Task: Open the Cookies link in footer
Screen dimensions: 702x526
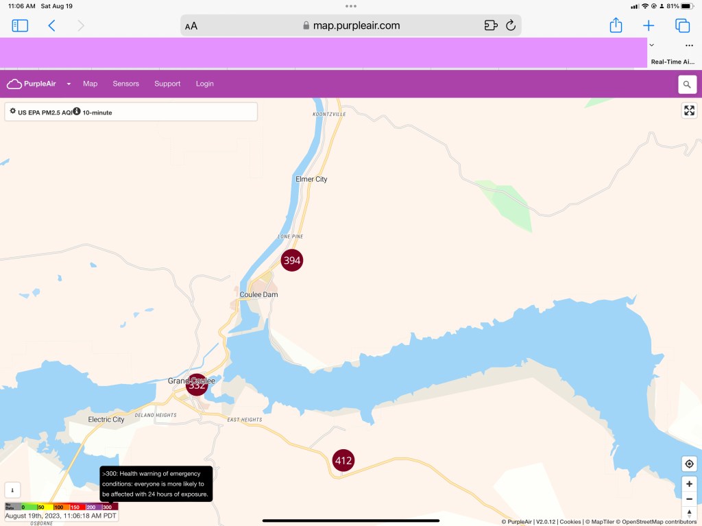Action: coord(570,522)
